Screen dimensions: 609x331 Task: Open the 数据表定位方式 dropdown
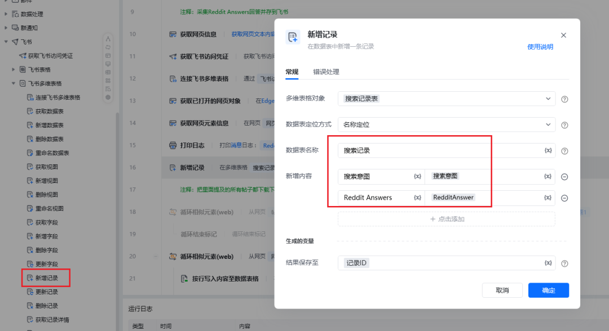pos(446,124)
